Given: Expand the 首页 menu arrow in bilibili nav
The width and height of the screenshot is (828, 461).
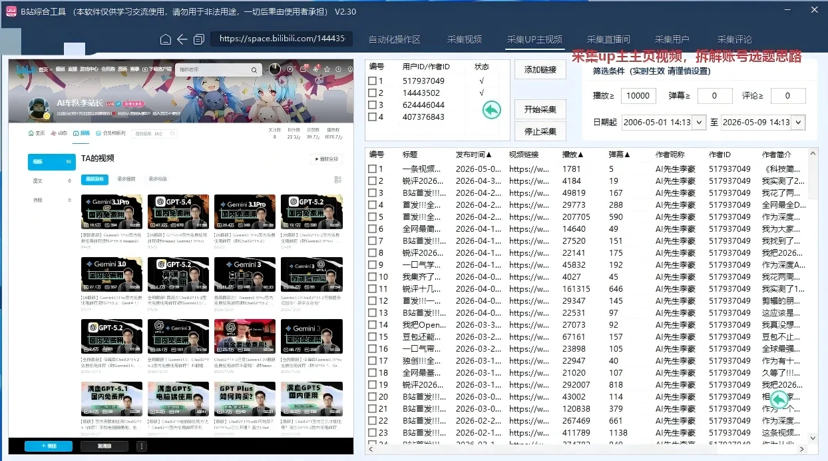Looking at the screenshot, I should click(x=51, y=69).
